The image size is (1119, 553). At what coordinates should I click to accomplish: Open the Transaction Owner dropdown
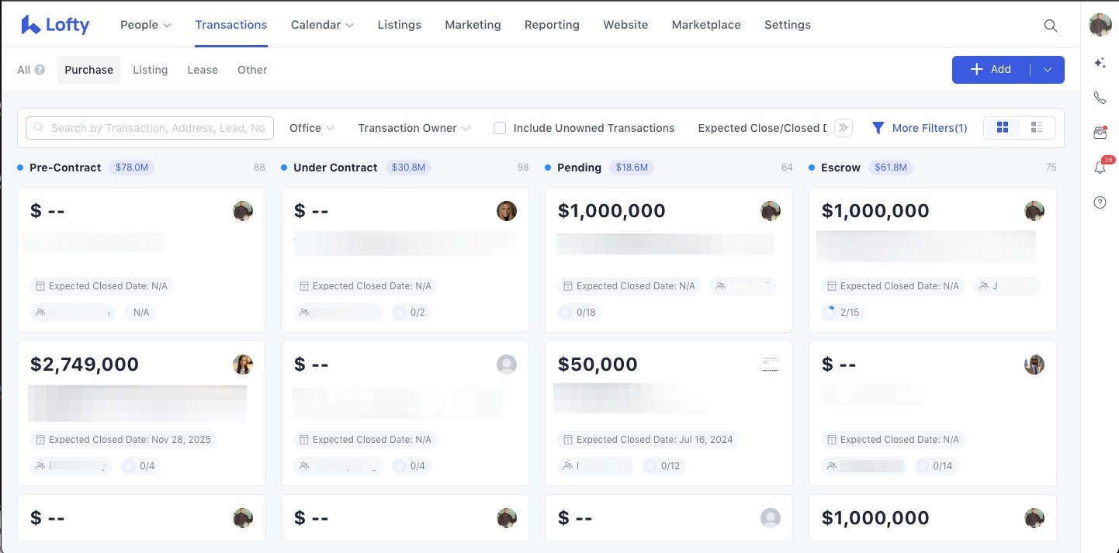pos(414,128)
